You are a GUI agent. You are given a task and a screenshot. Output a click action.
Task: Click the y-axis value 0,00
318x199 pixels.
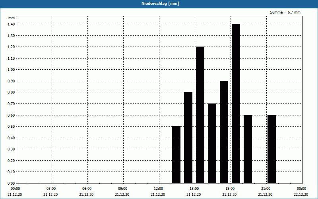[x=12, y=183]
